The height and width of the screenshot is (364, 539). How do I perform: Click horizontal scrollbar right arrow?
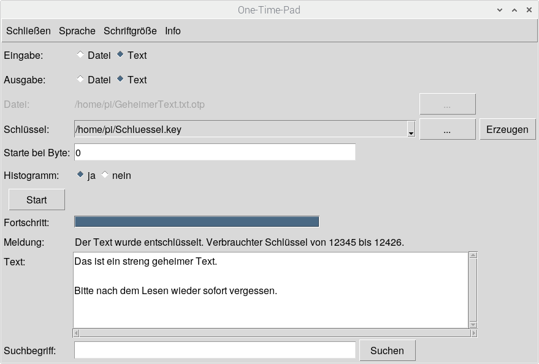click(473, 333)
